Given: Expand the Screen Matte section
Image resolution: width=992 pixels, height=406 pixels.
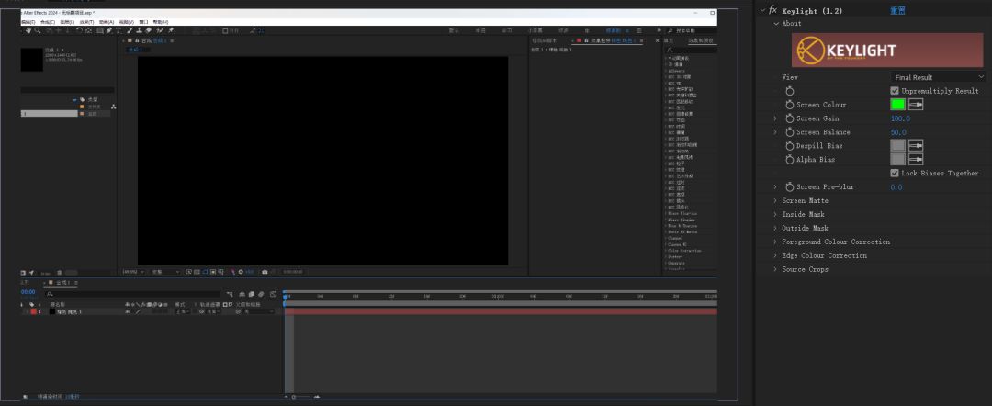Looking at the screenshot, I should pos(775,200).
